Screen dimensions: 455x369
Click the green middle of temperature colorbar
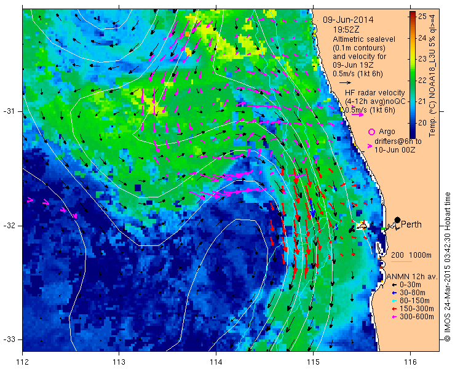point(413,81)
